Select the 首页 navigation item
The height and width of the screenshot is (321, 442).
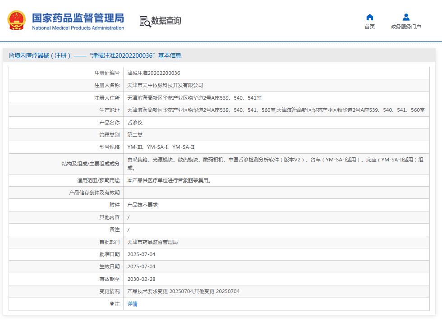[x=369, y=26]
